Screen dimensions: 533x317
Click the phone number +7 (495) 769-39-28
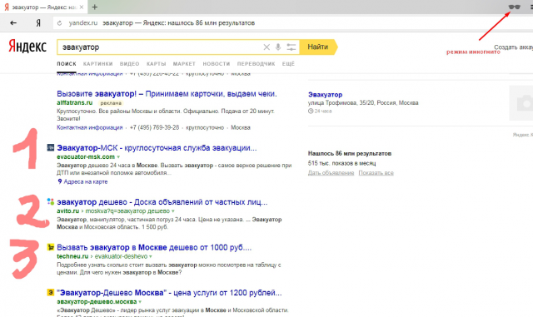(x=154, y=127)
